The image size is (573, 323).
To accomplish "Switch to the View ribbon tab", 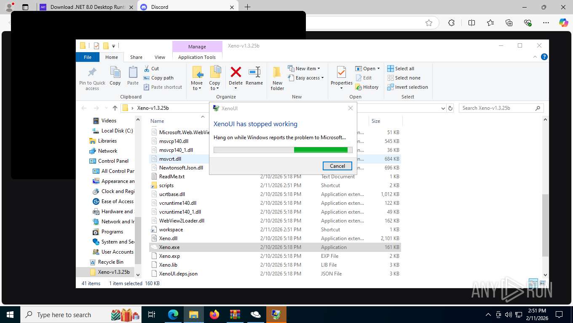I will tap(160, 57).
